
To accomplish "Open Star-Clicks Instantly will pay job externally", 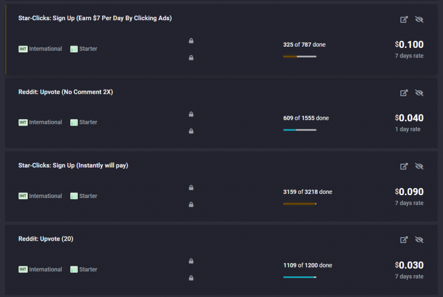I will click(404, 166).
